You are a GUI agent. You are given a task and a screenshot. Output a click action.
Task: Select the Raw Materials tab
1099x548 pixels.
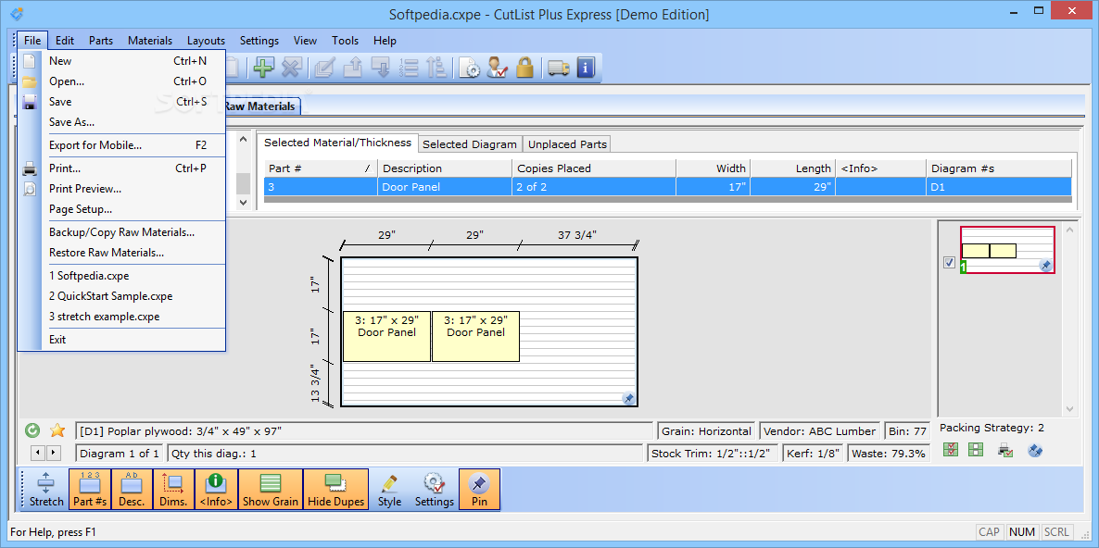(263, 106)
